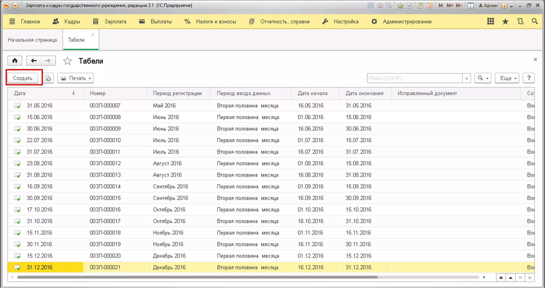This screenshot has height=288, width=545.
Task: Open the calendar icon in title bar
Action: point(430,5)
